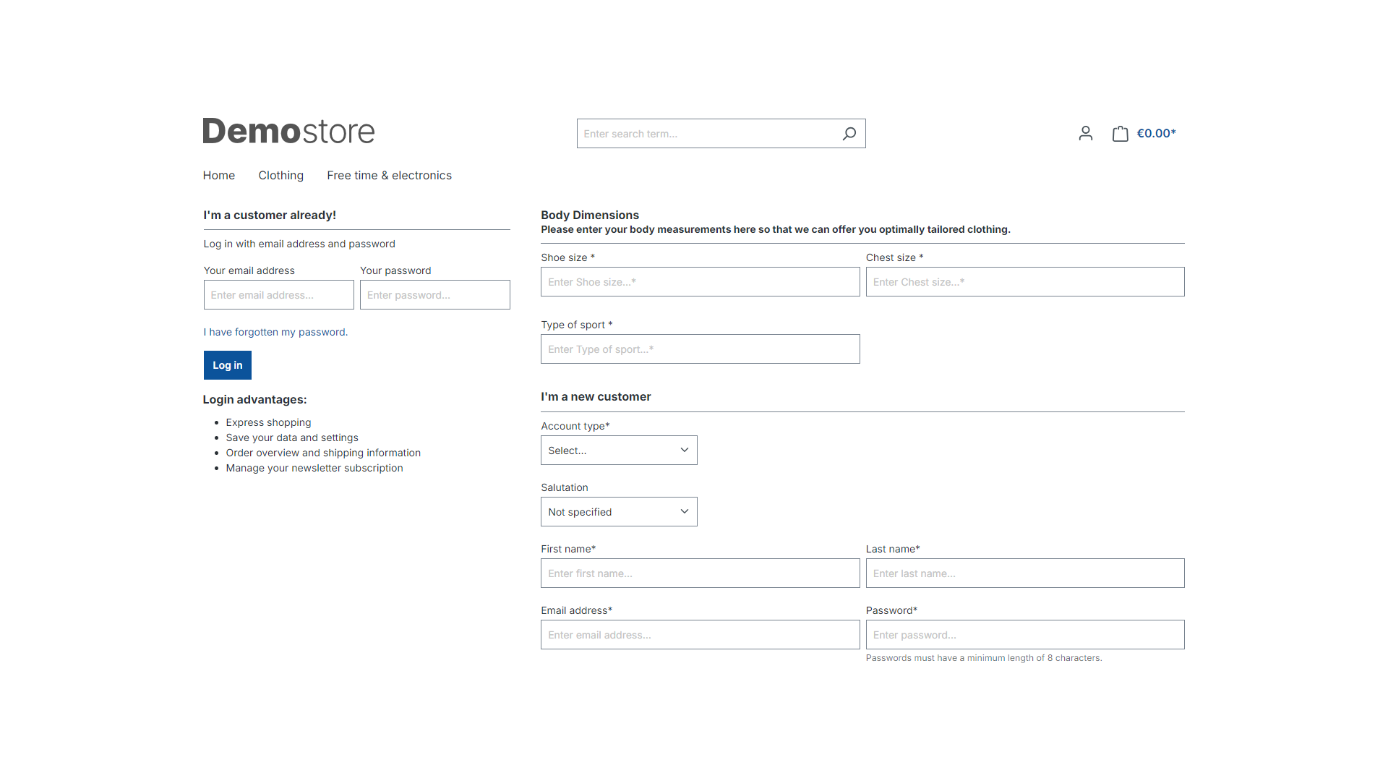Screen dimensions: 1388x781
Task: Click the password minimum length hint
Action: pos(984,658)
